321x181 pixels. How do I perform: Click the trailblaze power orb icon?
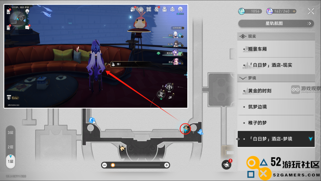point(269,11)
